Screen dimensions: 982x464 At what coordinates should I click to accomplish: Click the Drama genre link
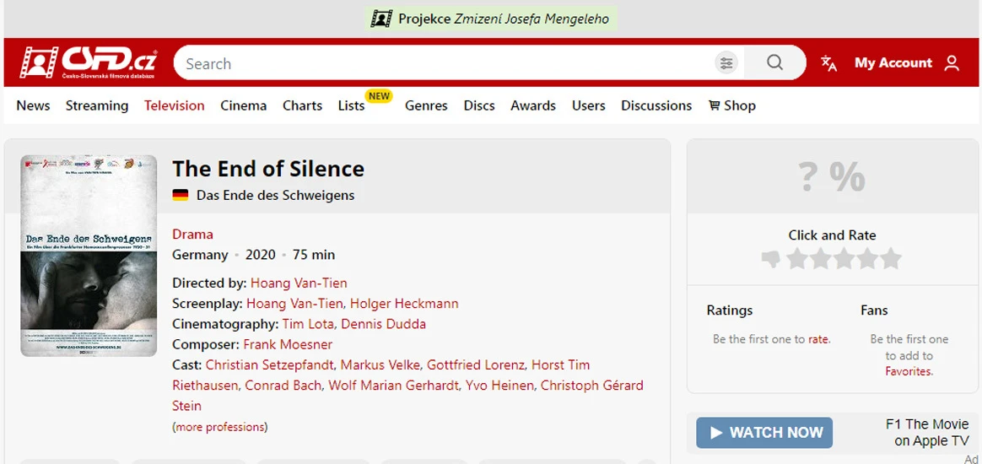pyautogui.click(x=192, y=234)
